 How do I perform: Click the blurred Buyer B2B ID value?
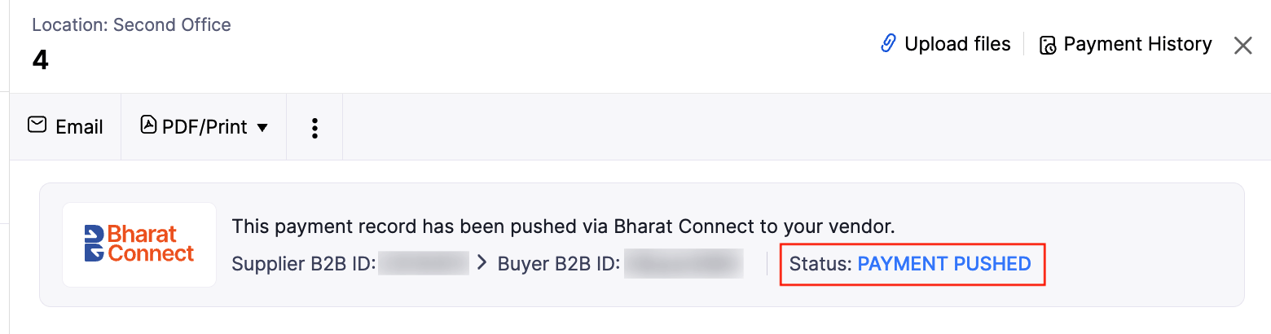point(684,263)
